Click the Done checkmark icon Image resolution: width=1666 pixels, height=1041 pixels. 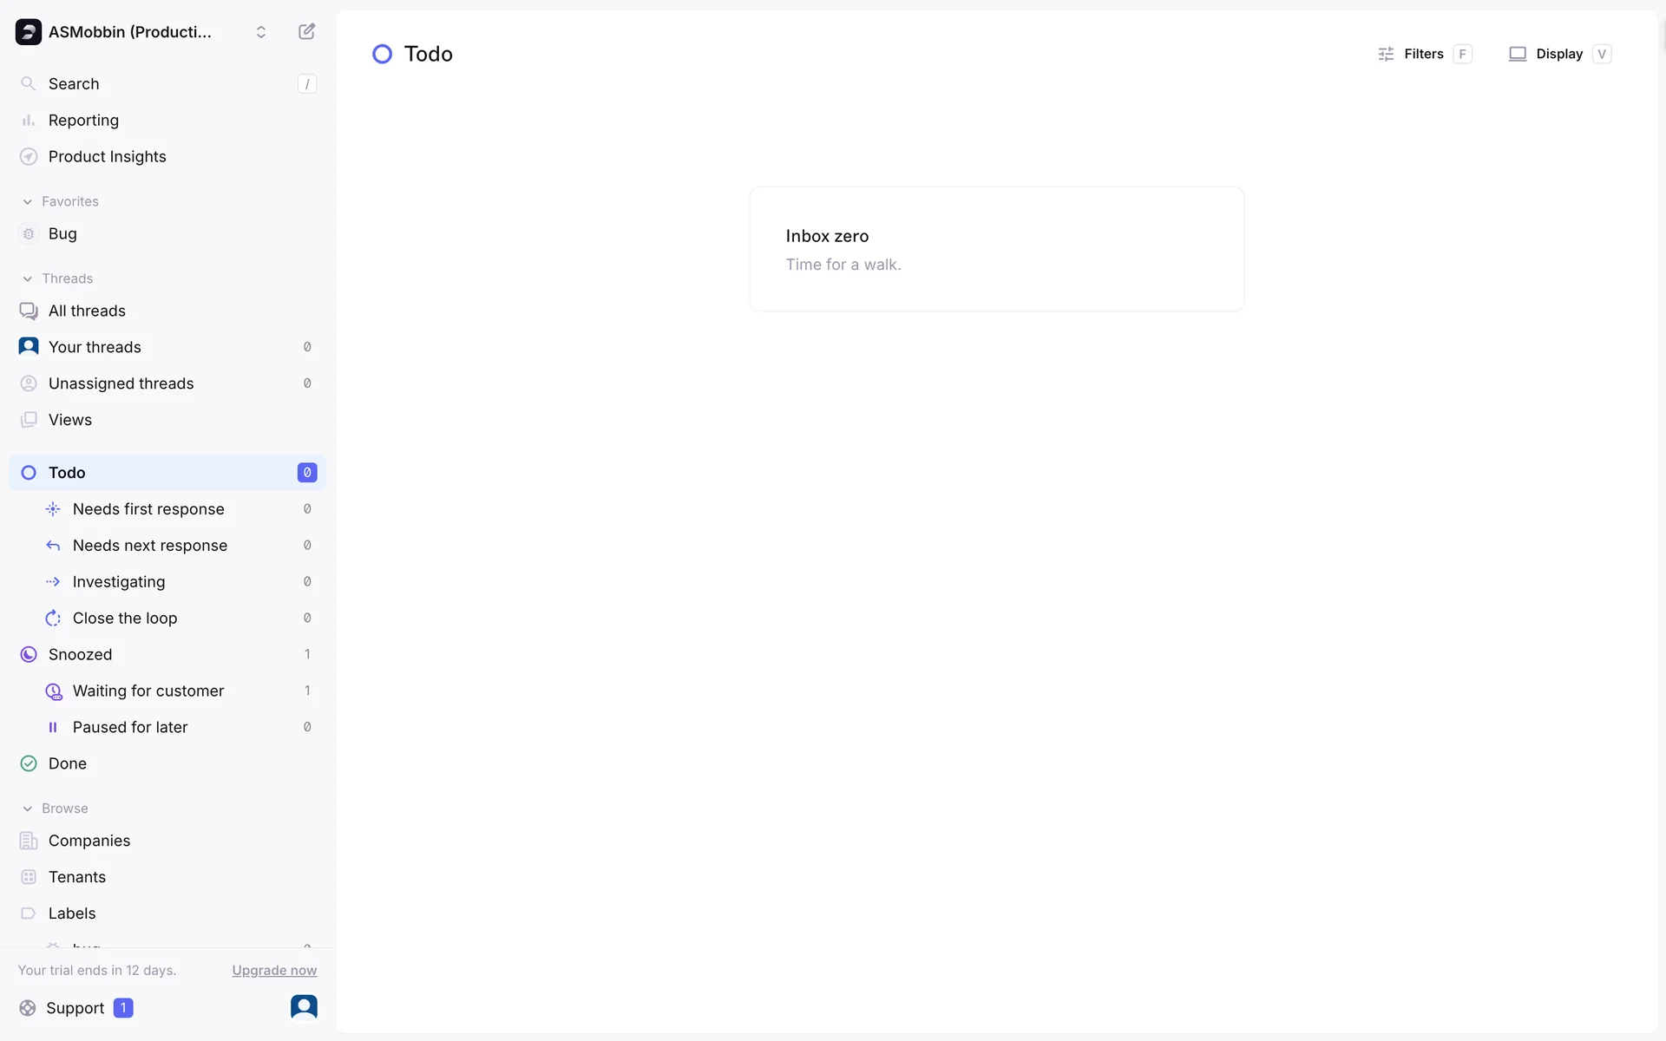29,763
